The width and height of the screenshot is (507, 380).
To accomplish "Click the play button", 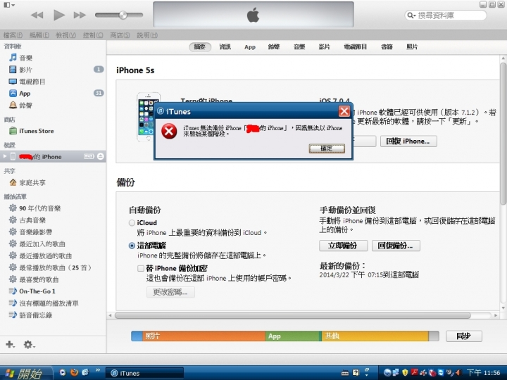I will pyautogui.click(x=59, y=15).
